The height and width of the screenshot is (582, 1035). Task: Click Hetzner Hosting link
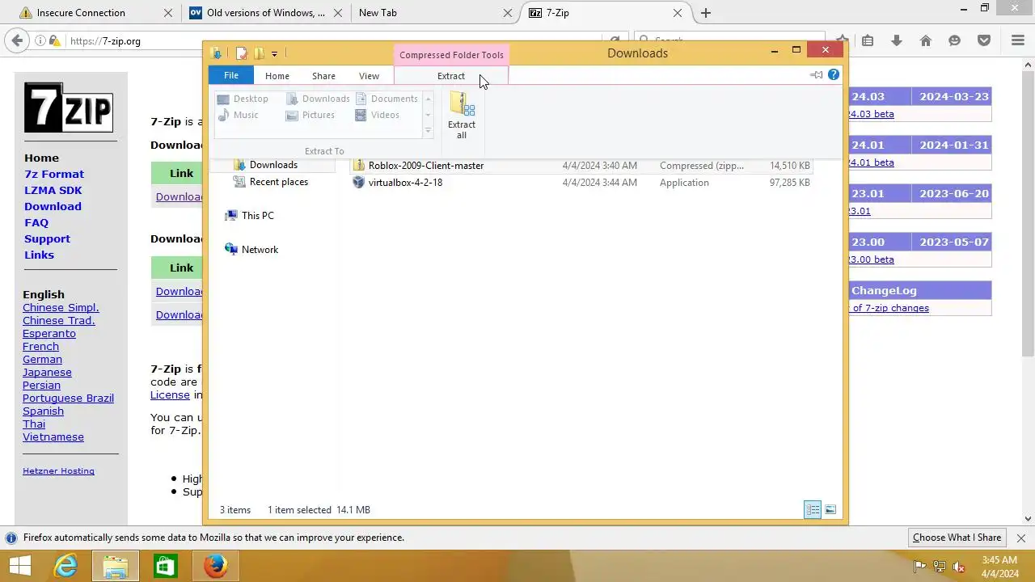click(x=58, y=471)
